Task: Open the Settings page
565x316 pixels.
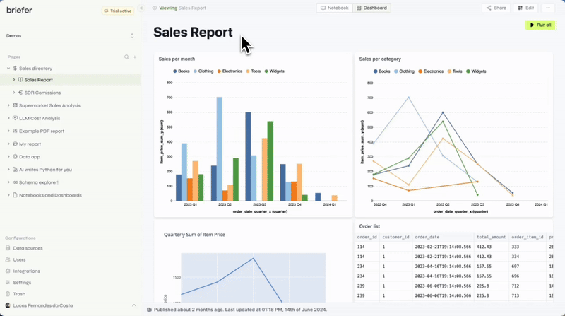Action: pos(22,283)
